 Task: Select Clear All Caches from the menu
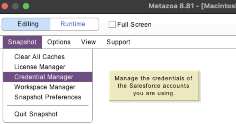click(39, 57)
